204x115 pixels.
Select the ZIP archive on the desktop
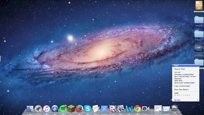tap(199, 5)
